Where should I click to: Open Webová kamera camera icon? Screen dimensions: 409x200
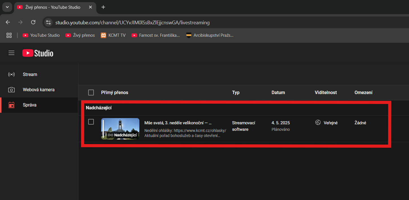[x=11, y=90]
